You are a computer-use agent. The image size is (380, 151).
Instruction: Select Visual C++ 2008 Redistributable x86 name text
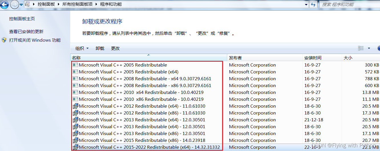click(x=145, y=85)
